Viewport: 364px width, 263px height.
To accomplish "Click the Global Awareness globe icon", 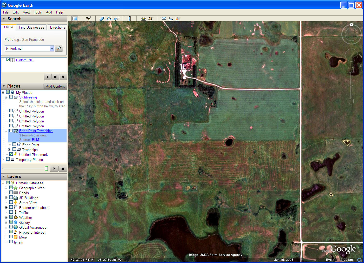I will pyautogui.click(x=16, y=227).
